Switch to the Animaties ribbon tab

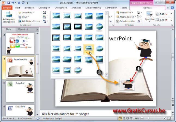76,8
